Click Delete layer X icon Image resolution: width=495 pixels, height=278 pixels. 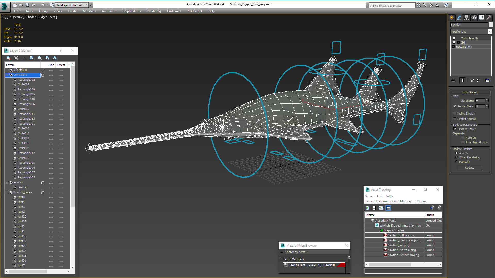tap(16, 58)
